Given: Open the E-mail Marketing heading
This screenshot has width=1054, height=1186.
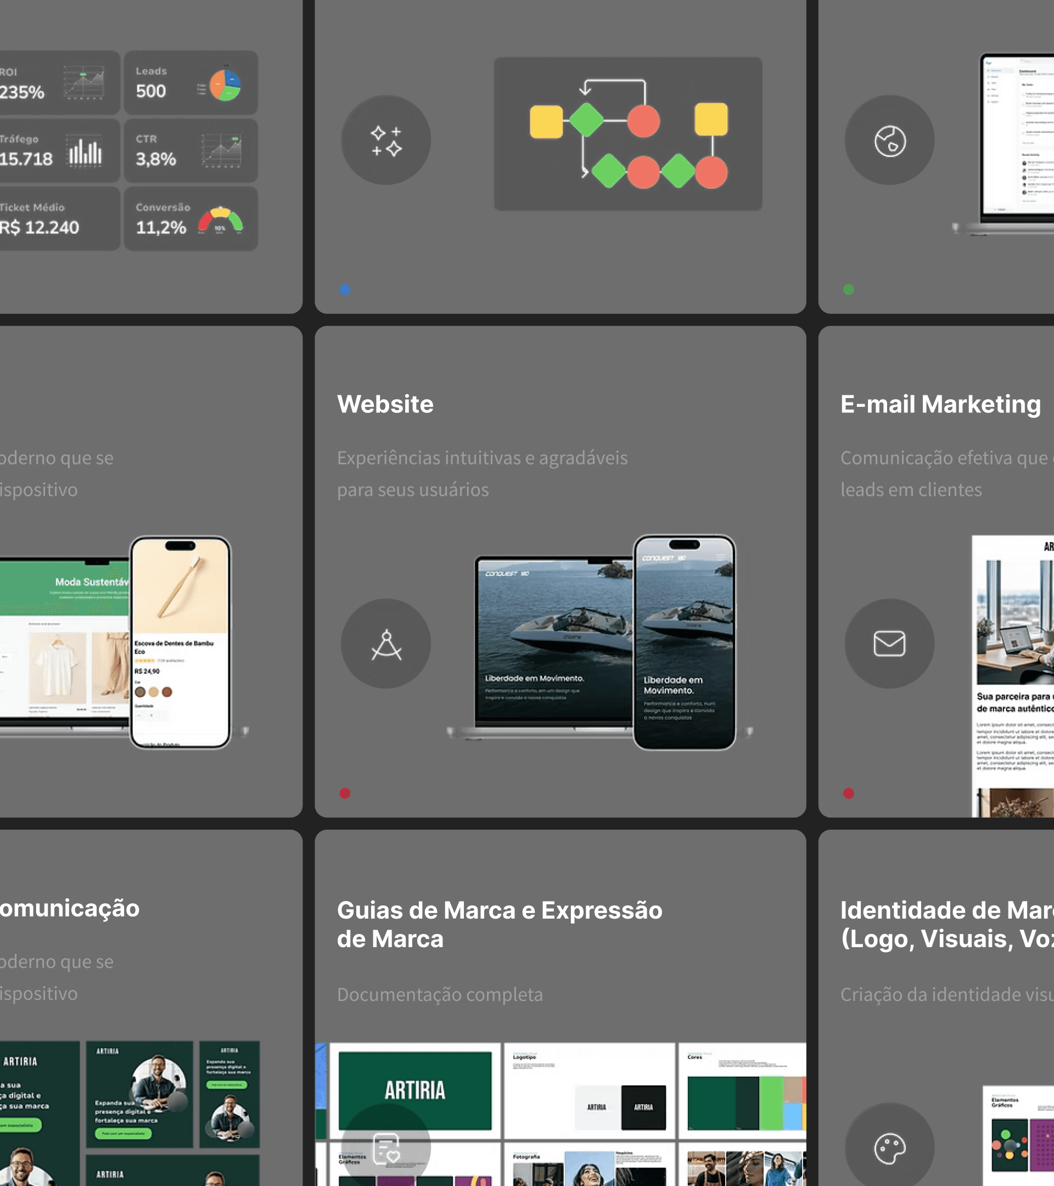Looking at the screenshot, I should click(x=940, y=405).
